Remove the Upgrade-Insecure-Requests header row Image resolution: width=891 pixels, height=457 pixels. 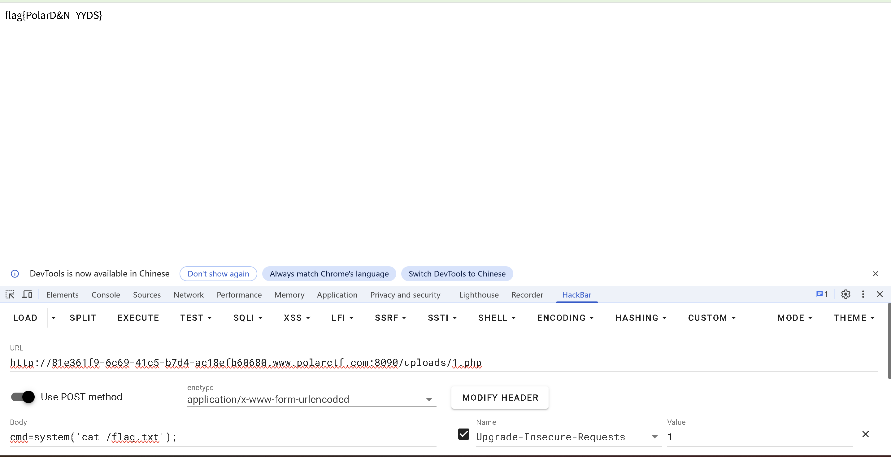(865, 434)
